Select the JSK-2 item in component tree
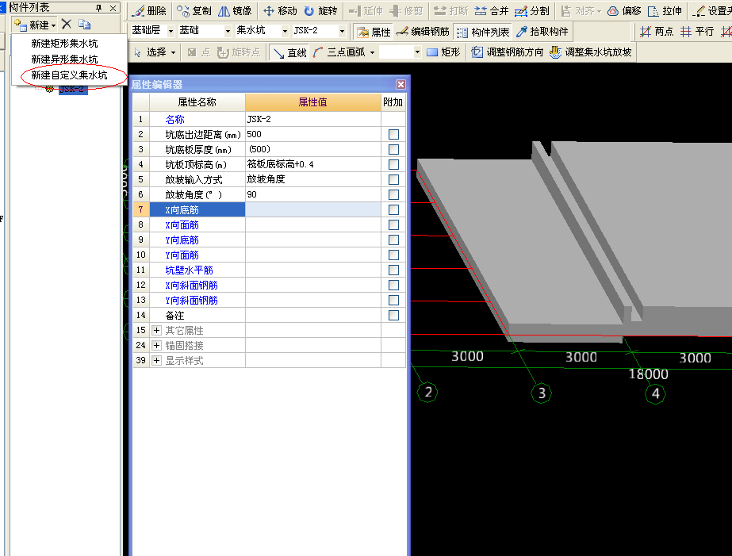This screenshot has width=732, height=556. pyautogui.click(x=71, y=89)
